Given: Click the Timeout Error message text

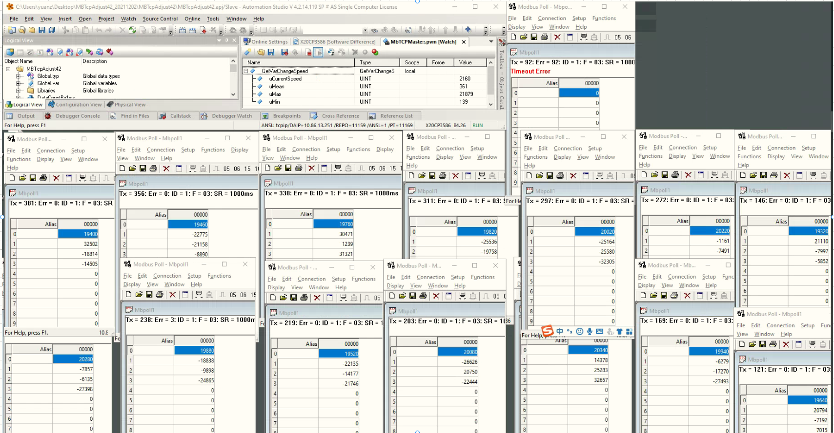Looking at the screenshot, I should pos(530,71).
